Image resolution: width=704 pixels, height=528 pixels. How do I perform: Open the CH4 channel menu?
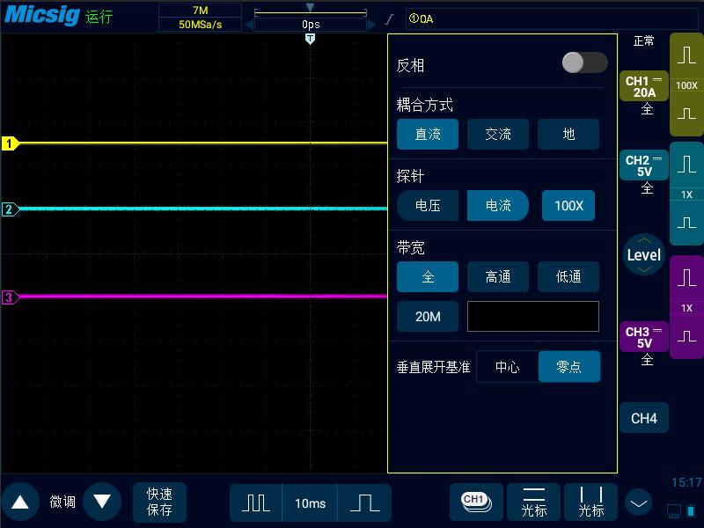644,418
